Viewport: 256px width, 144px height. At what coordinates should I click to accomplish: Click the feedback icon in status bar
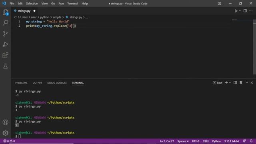point(244,141)
